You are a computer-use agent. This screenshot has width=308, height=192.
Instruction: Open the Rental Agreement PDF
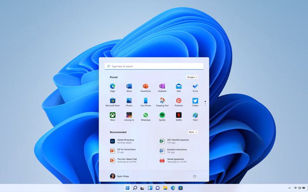(173, 160)
